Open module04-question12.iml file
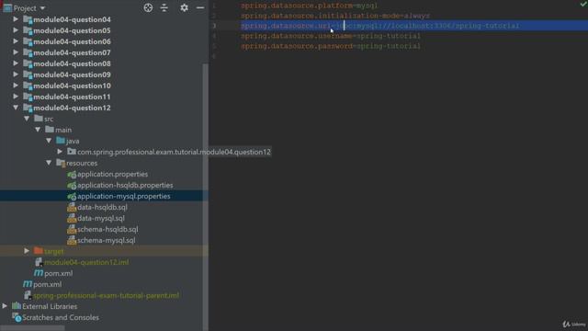588x331 pixels. 86,262
